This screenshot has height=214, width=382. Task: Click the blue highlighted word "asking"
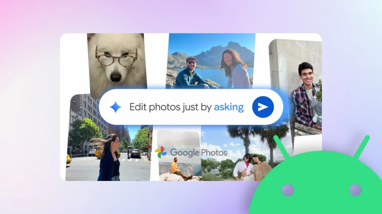coord(229,107)
